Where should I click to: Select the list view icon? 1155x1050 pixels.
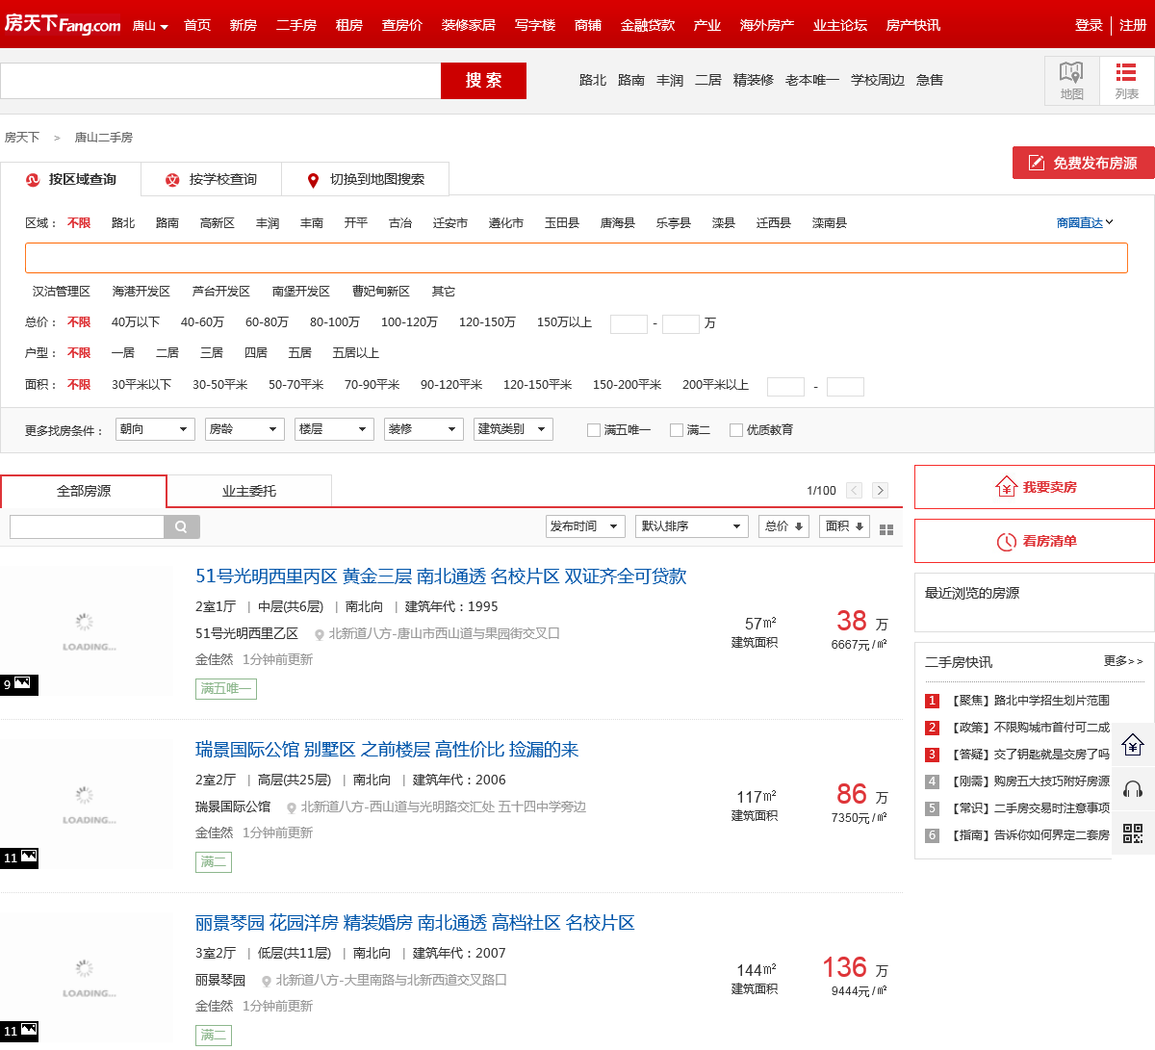1126,80
